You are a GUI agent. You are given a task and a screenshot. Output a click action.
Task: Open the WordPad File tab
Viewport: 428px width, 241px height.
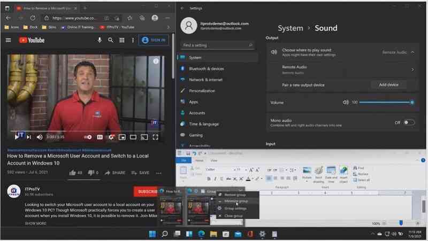(184, 160)
